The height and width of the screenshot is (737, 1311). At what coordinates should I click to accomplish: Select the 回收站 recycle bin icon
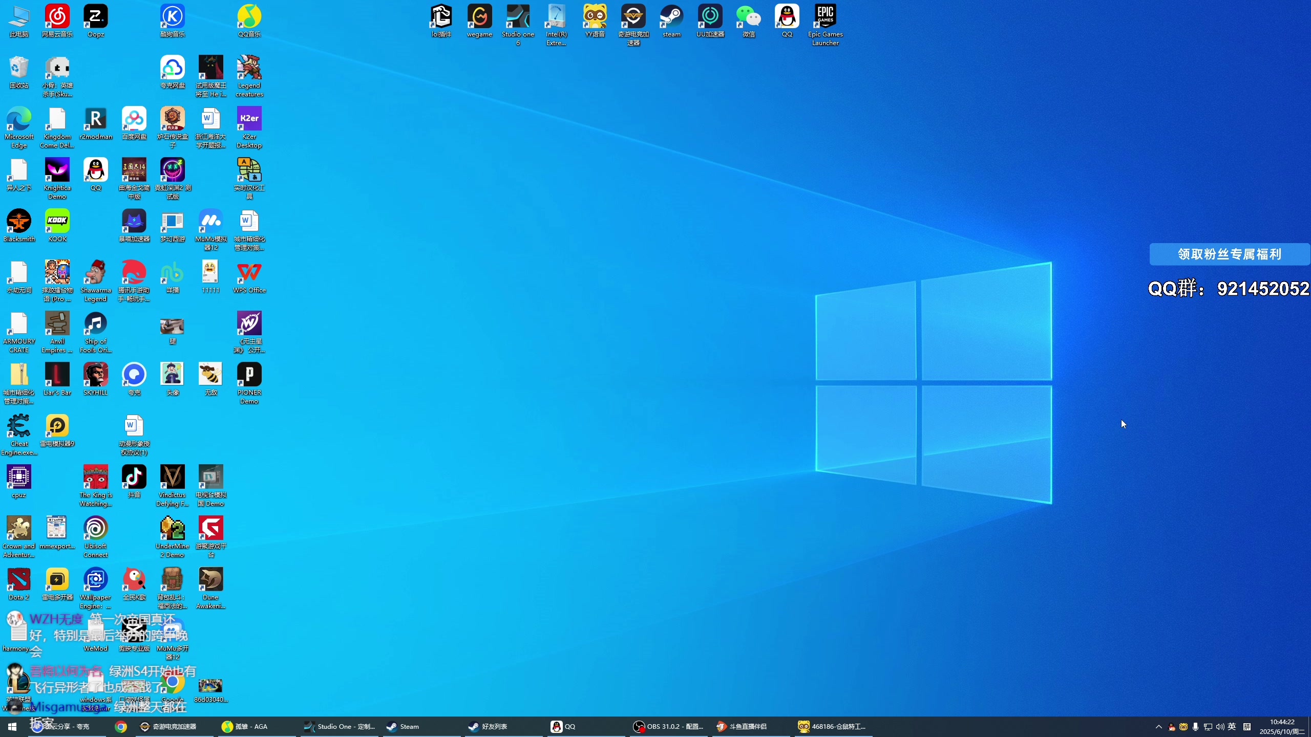tap(19, 73)
